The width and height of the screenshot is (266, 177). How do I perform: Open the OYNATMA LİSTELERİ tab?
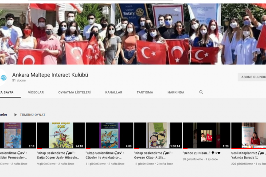[x=74, y=92]
